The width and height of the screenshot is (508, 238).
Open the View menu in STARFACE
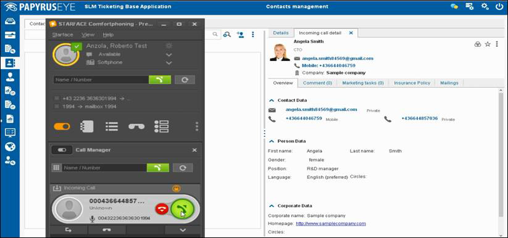(x=88, y=35)
